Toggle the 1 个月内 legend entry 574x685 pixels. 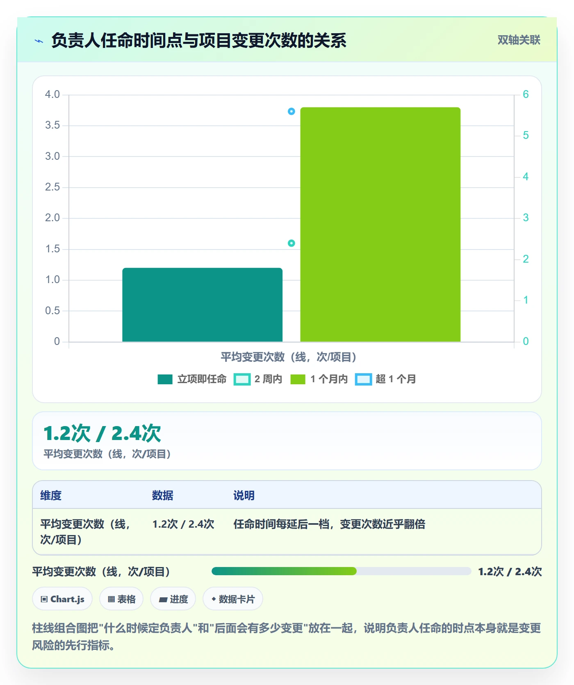[319, 379]
